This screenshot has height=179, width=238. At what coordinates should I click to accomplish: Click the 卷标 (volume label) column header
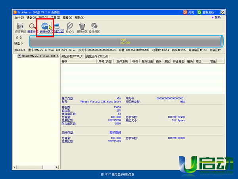click(x=78, y=61)
